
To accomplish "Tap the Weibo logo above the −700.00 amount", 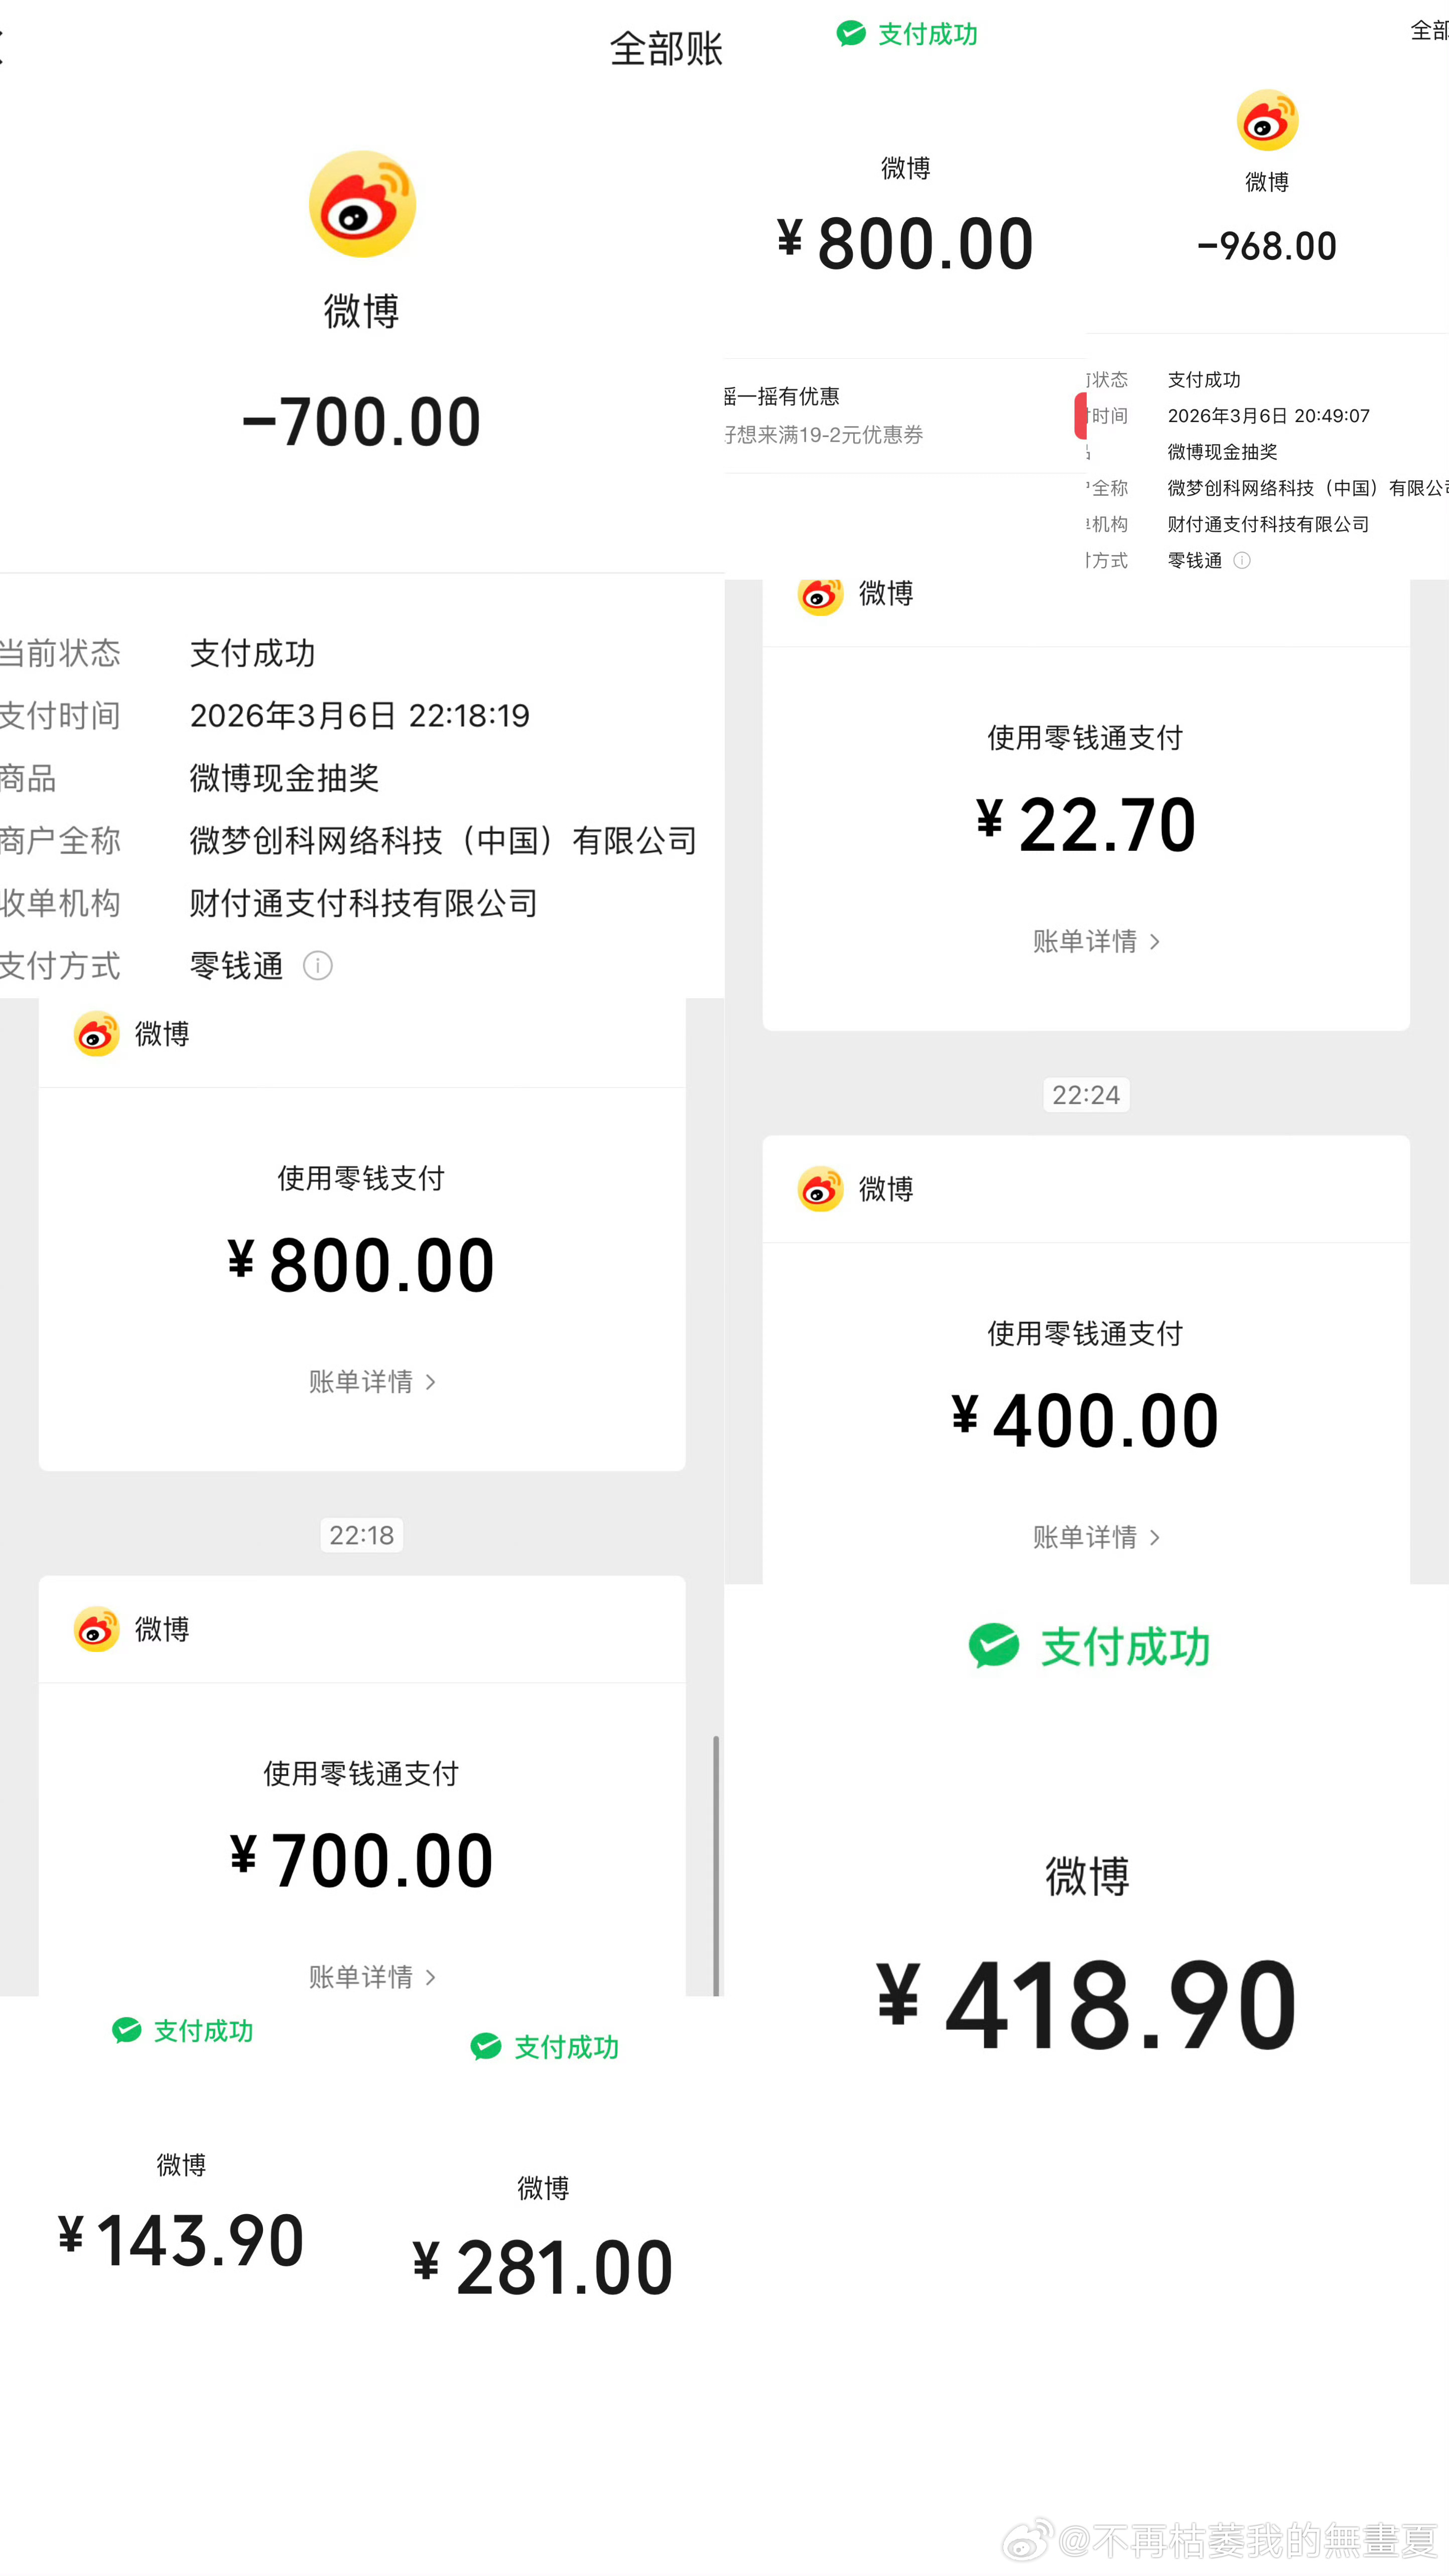I will pyautogui.click(x=362, y=204).
